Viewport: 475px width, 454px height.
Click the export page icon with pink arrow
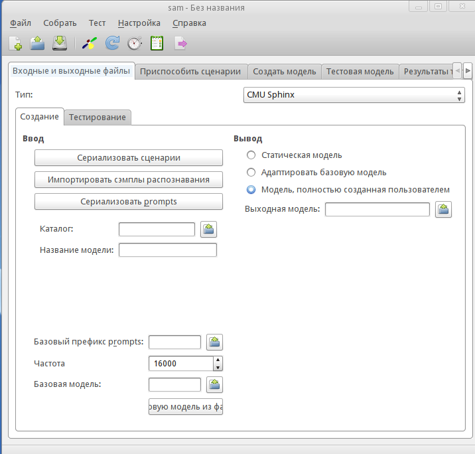pos(180,44)
